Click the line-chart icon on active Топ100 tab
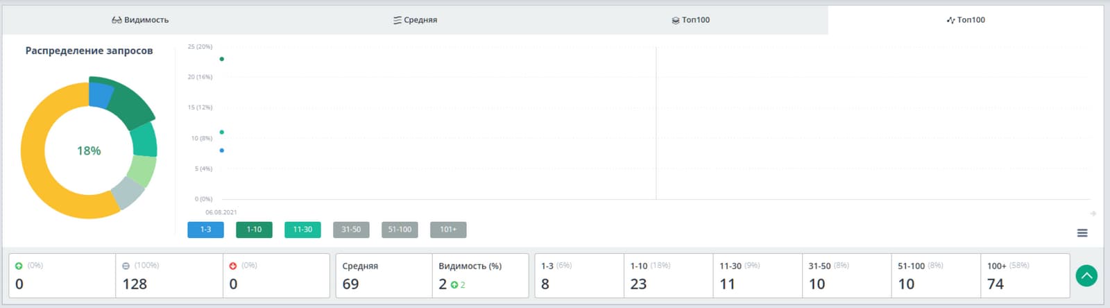 coord(950,20)
